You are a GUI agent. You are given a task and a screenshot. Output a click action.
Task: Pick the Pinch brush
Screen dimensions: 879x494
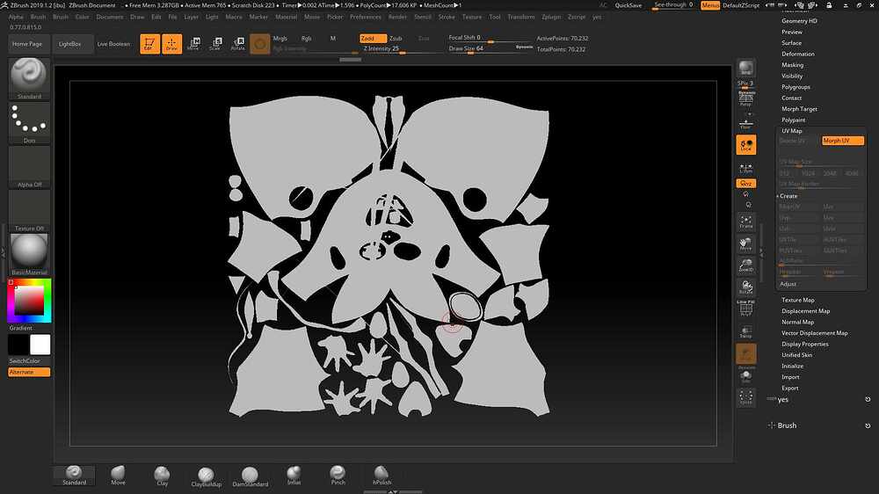(x=338, y=475)
